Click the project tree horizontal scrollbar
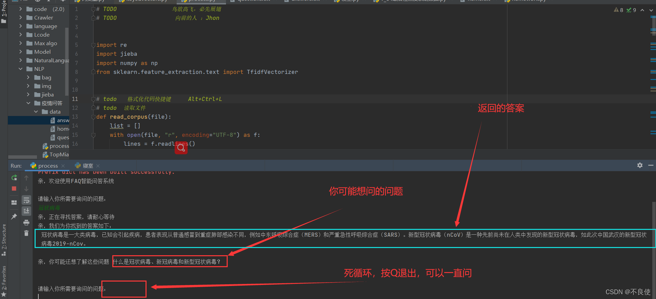This screenshot has width=656, height=299. 23,157
